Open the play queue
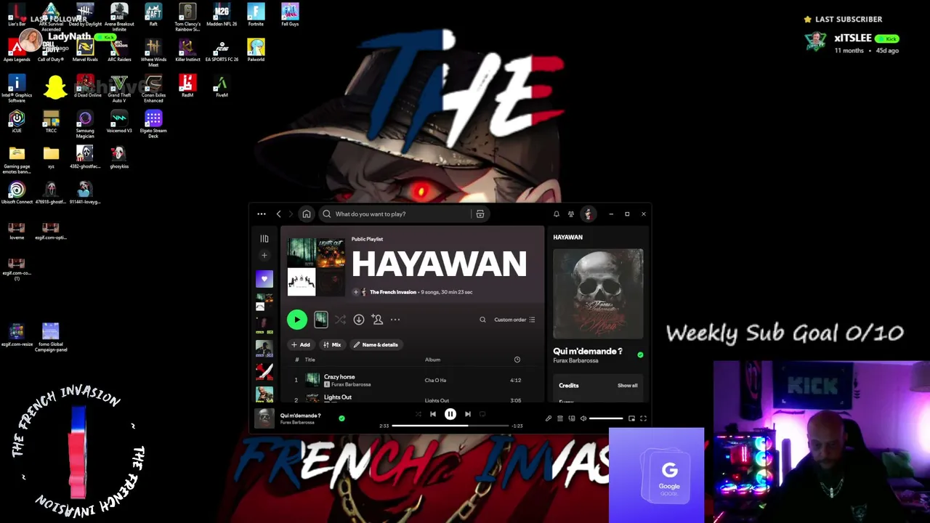This screenshot has width=930, height=523. point(560,418)
